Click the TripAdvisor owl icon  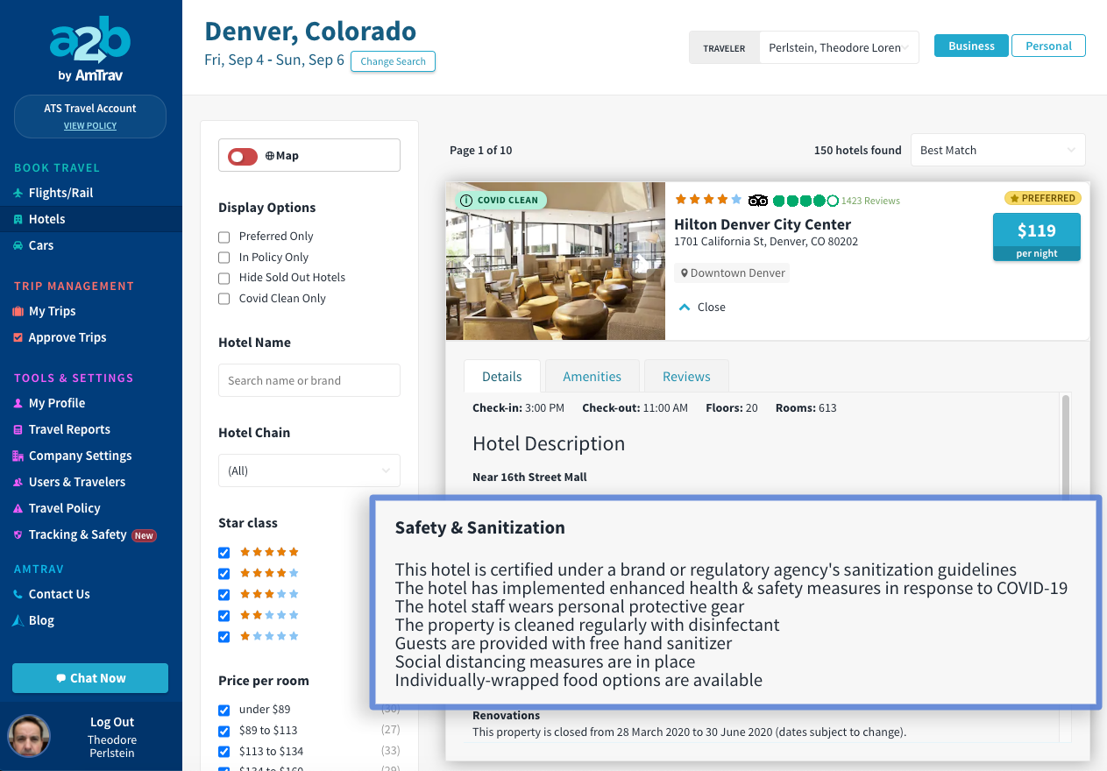(x=758, y=201)
